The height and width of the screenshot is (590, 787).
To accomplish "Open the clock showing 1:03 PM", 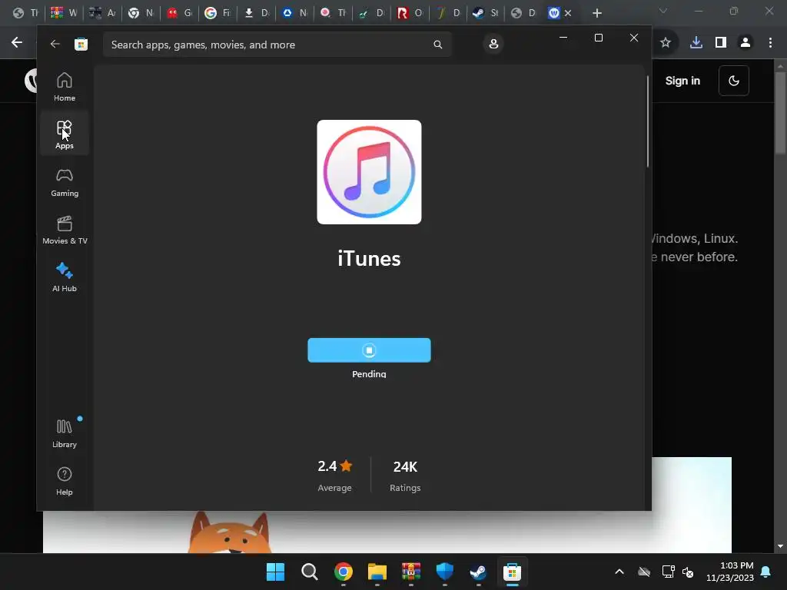I will click(x=730, y=572).
